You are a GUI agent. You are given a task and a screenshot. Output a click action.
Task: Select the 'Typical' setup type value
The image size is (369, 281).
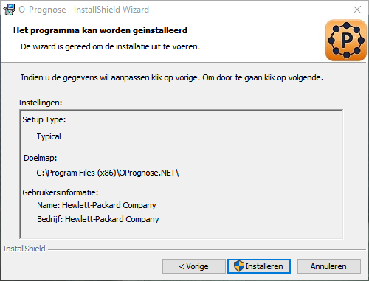(49, 136)
